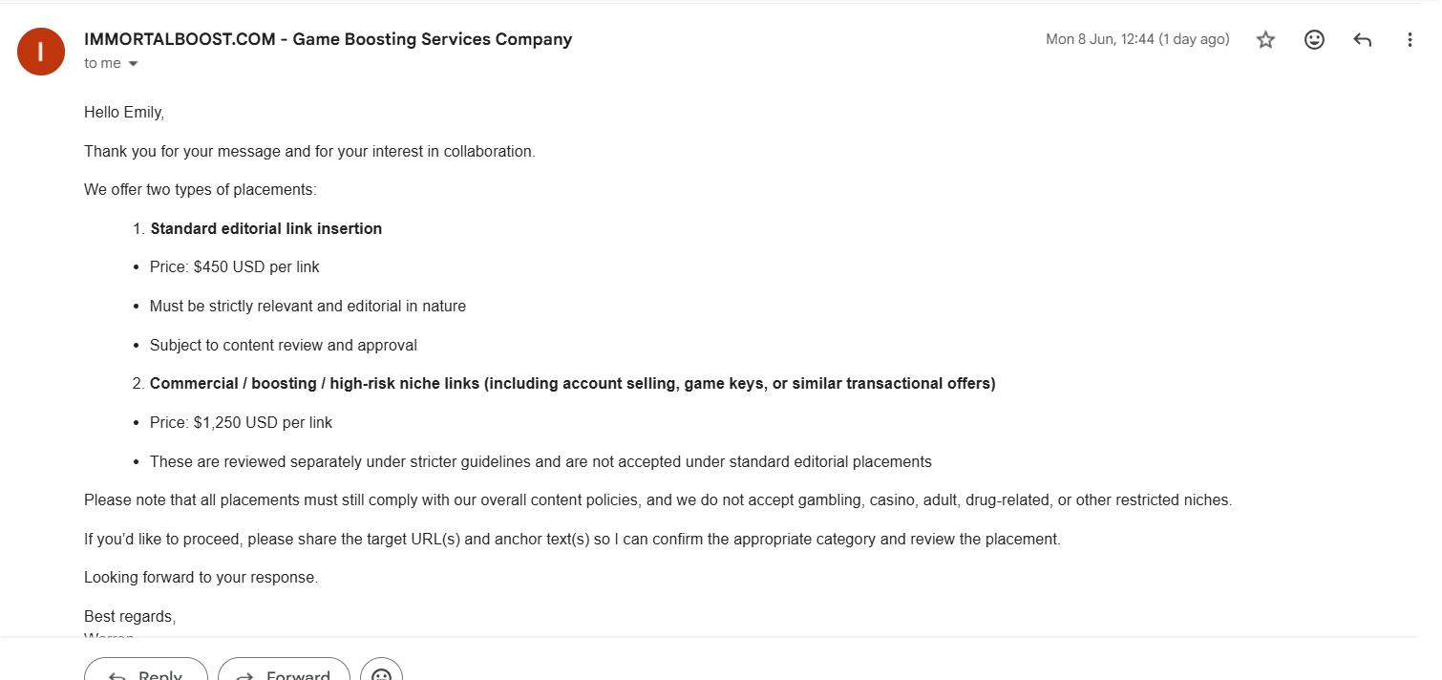The image size is (1442, 680).
Task: Click the "to me" recipient text
Action: (102, 63)
